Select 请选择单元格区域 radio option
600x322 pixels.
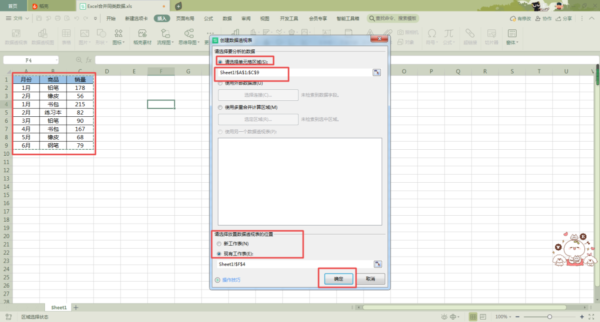click(x=220, y=62)
